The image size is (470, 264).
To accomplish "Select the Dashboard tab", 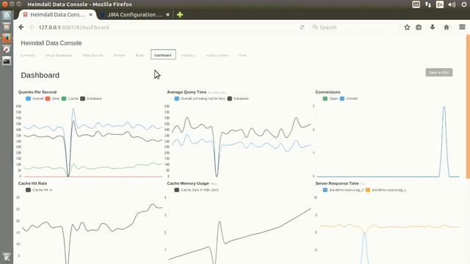I will click(163, 55).
